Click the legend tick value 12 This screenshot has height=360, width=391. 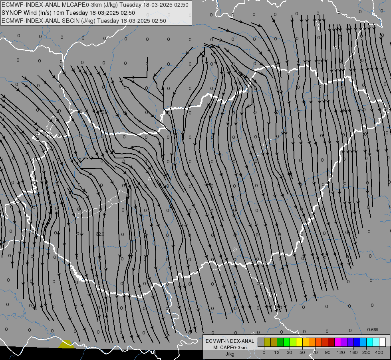pos(277,352)
